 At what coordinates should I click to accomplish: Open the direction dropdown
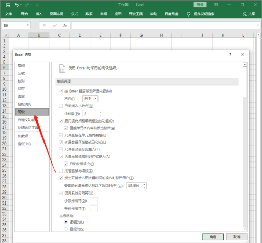pyautogui.click(x=90, y=98)
